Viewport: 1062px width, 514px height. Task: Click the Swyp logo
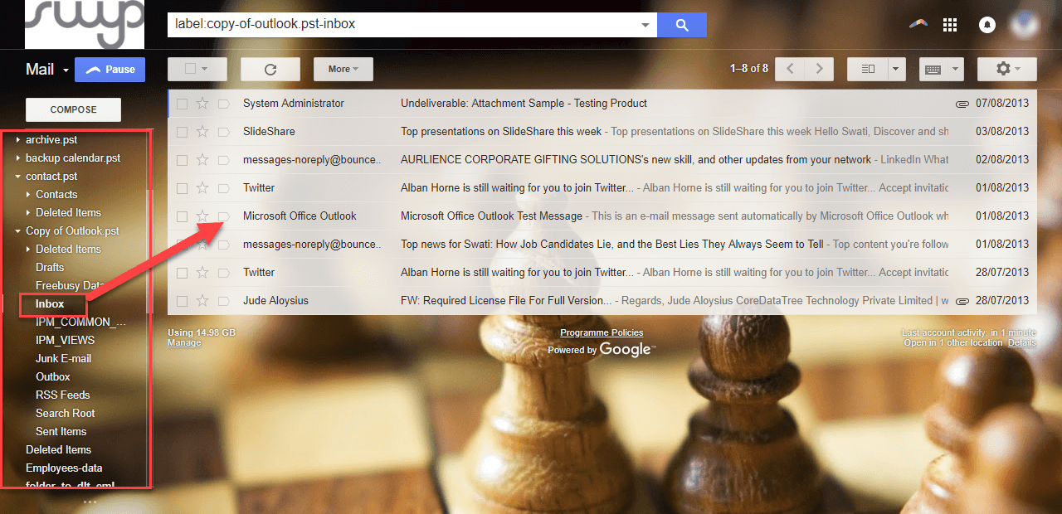click(85, 24)
